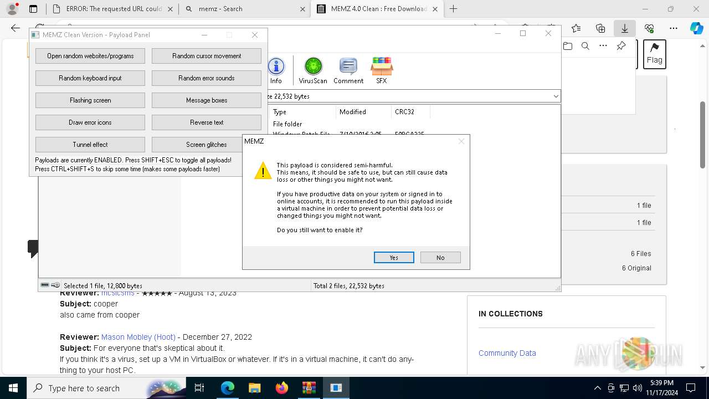Open the network icon in the system tray
The image size is (709, 399).
coord(624,388)
